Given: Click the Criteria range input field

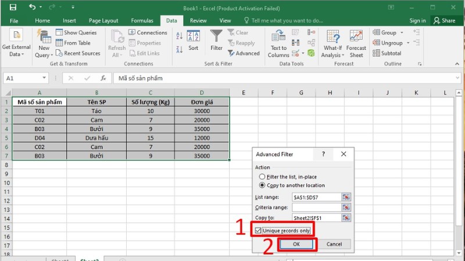Looking at the screenshot, I should tap(316, 207).
